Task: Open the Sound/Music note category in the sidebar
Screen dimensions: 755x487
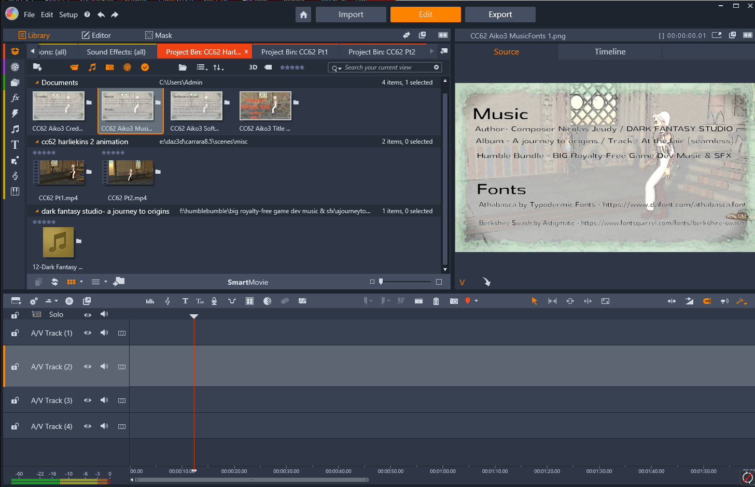Action: tap(15, 129)
